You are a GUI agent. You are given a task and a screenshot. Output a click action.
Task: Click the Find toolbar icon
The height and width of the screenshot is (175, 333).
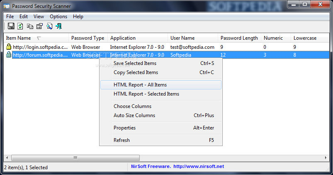coord(49,26)
